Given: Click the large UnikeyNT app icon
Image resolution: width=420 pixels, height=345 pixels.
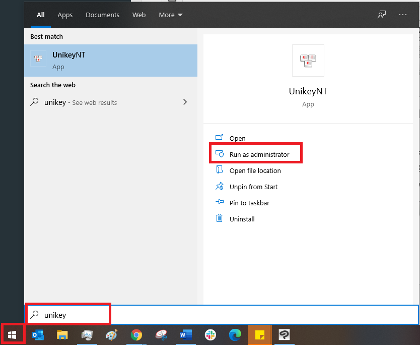Looking at the screenshot, I should (x=308, y=61).
